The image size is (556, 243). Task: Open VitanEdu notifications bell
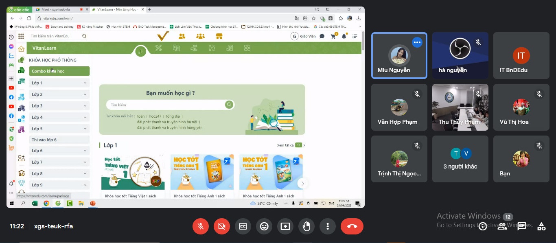(x=344, y=36)
